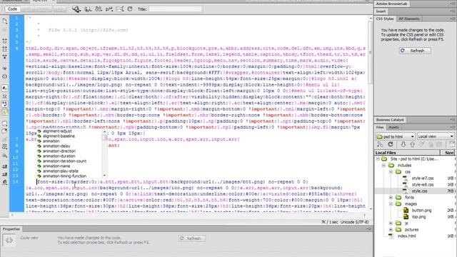
Task: Click Expand All in coding toolbar
Action: (x=5, y=57)
